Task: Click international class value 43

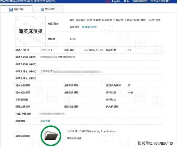Action: [130, 50]
